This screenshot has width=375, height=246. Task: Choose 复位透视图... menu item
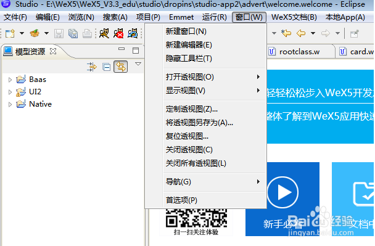coord(205,136)
